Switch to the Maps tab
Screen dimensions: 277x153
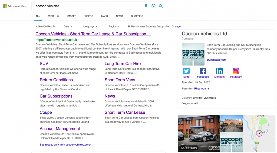104,16
